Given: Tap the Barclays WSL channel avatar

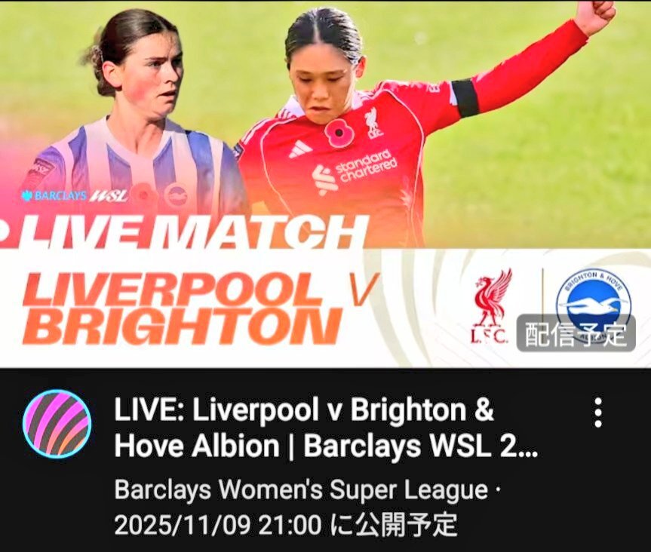Looking at the screenshot, I should tap(57, 424).
